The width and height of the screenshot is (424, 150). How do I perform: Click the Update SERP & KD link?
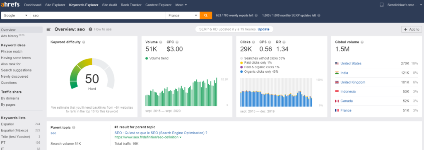[x=263, y=29]
